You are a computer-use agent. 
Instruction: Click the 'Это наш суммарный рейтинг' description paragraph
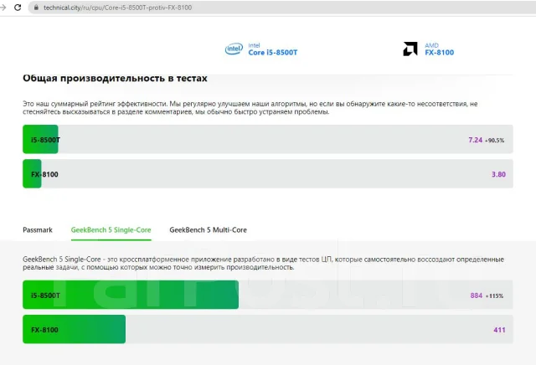(250, 108)
